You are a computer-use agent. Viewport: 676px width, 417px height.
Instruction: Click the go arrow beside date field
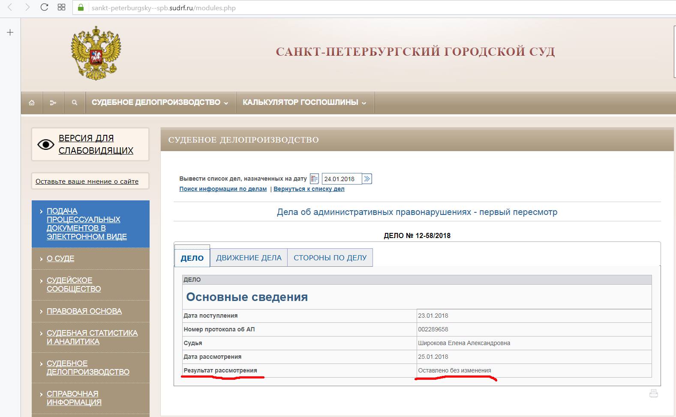click(x=367, y=179)
